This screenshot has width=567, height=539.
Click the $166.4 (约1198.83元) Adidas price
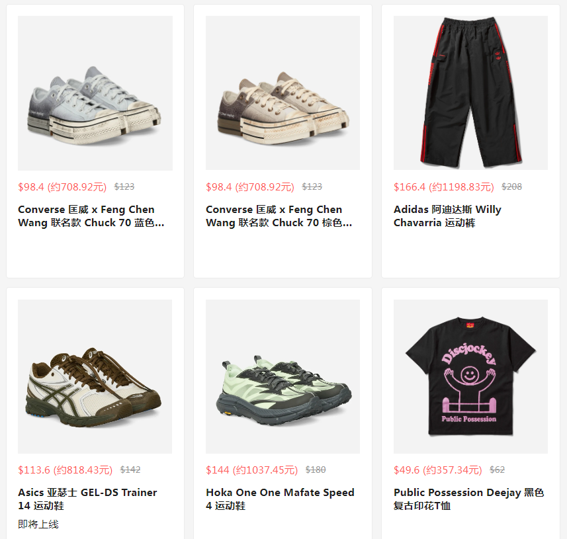[x=444, y=187]
